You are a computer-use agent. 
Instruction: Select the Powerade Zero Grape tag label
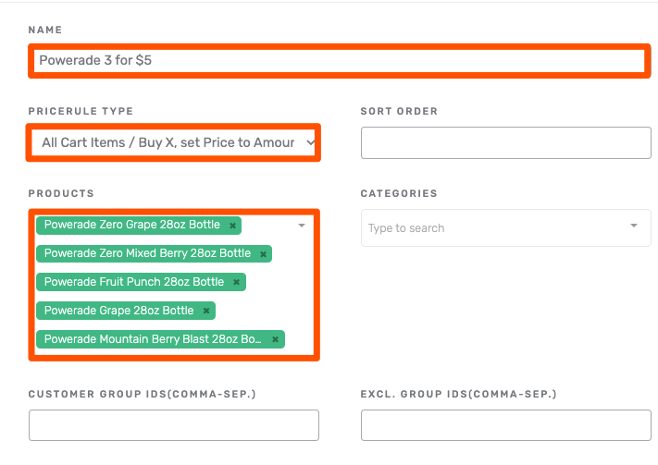pos(132,225)
